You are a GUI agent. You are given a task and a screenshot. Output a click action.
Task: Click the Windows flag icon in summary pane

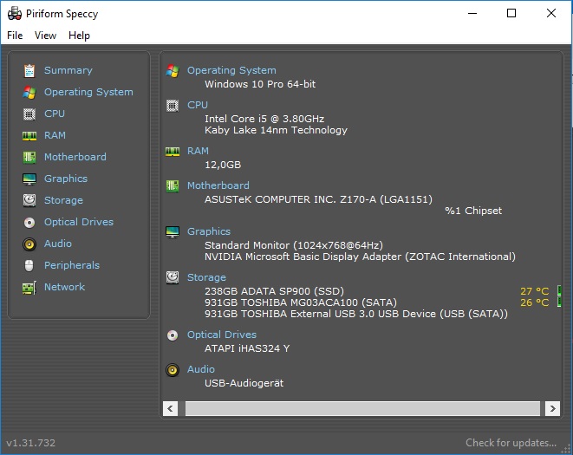pos(173,70)
